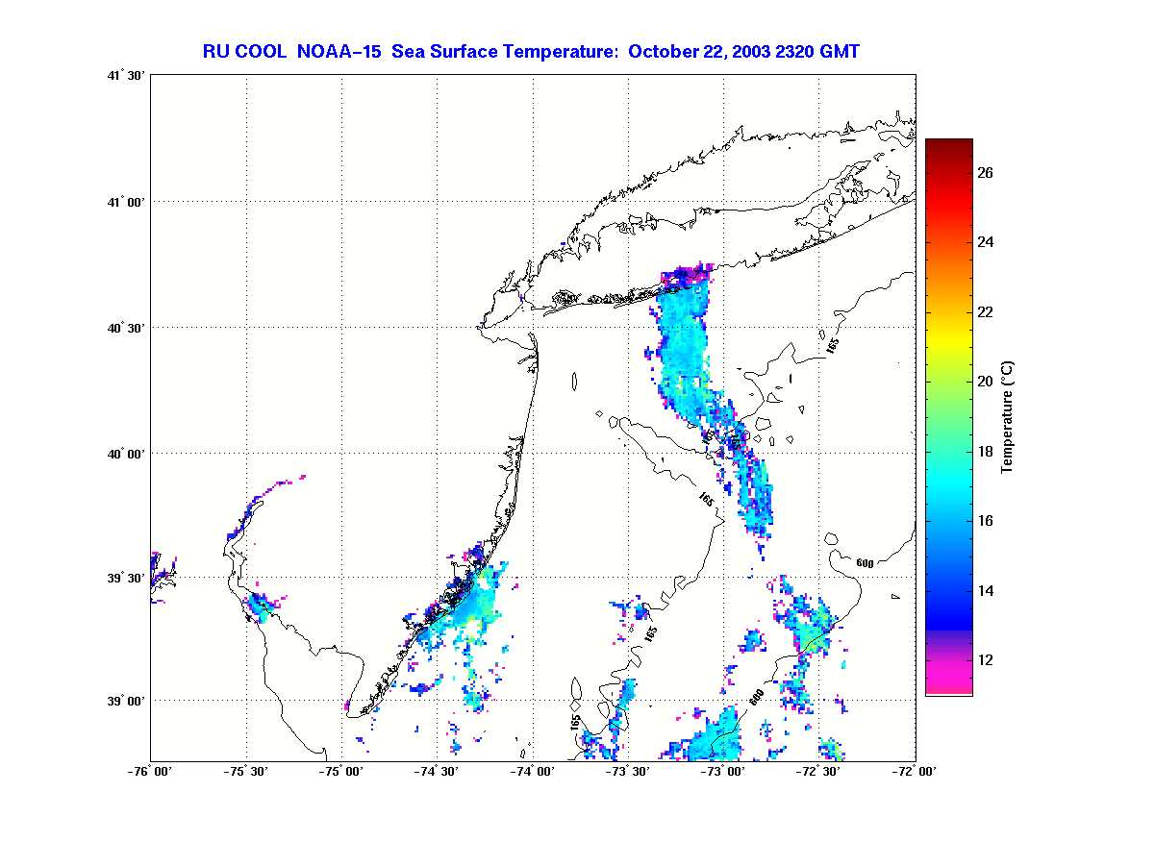Click the 39°00' latitude axis label
The image size is (1155, 866).
[127, 701]
